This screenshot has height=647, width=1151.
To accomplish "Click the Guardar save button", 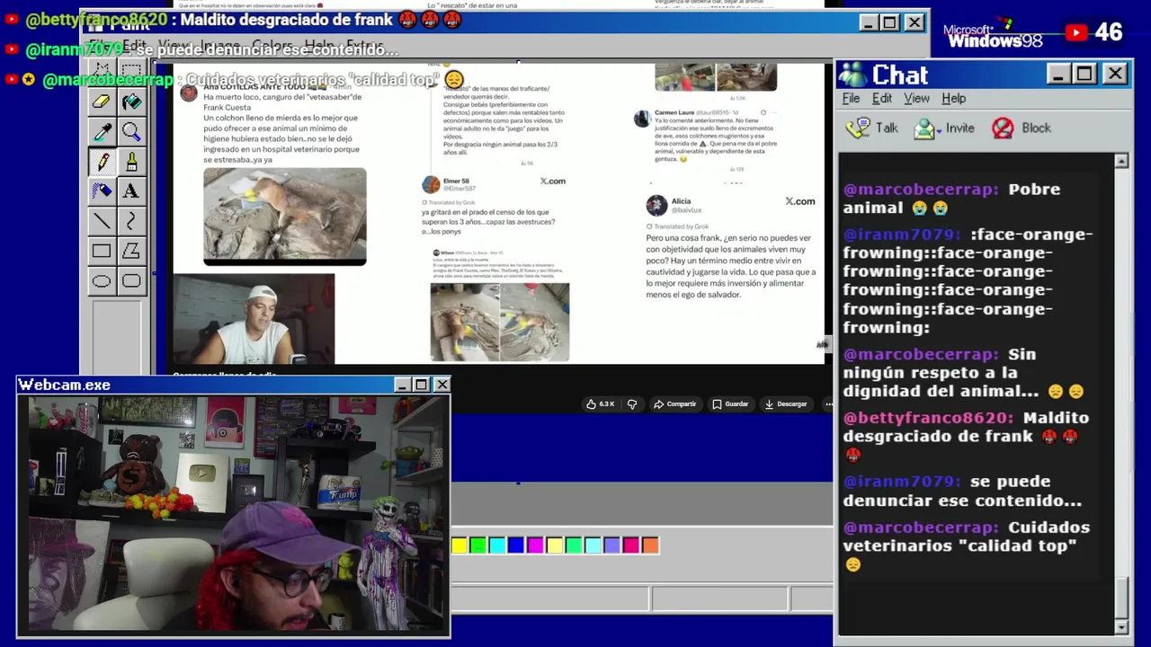I will [730, 404].
